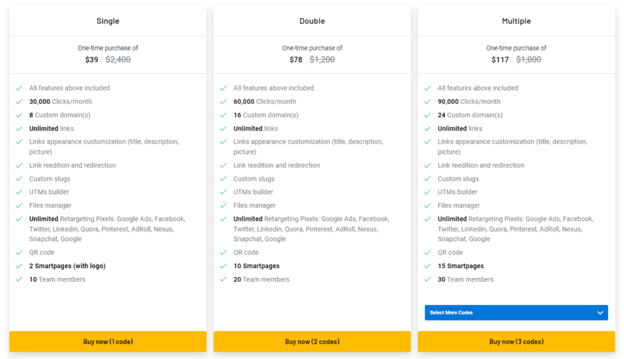
Task: Click checkmark beside 24 Custom domain(s)
Action: click(x=428, y=115)
